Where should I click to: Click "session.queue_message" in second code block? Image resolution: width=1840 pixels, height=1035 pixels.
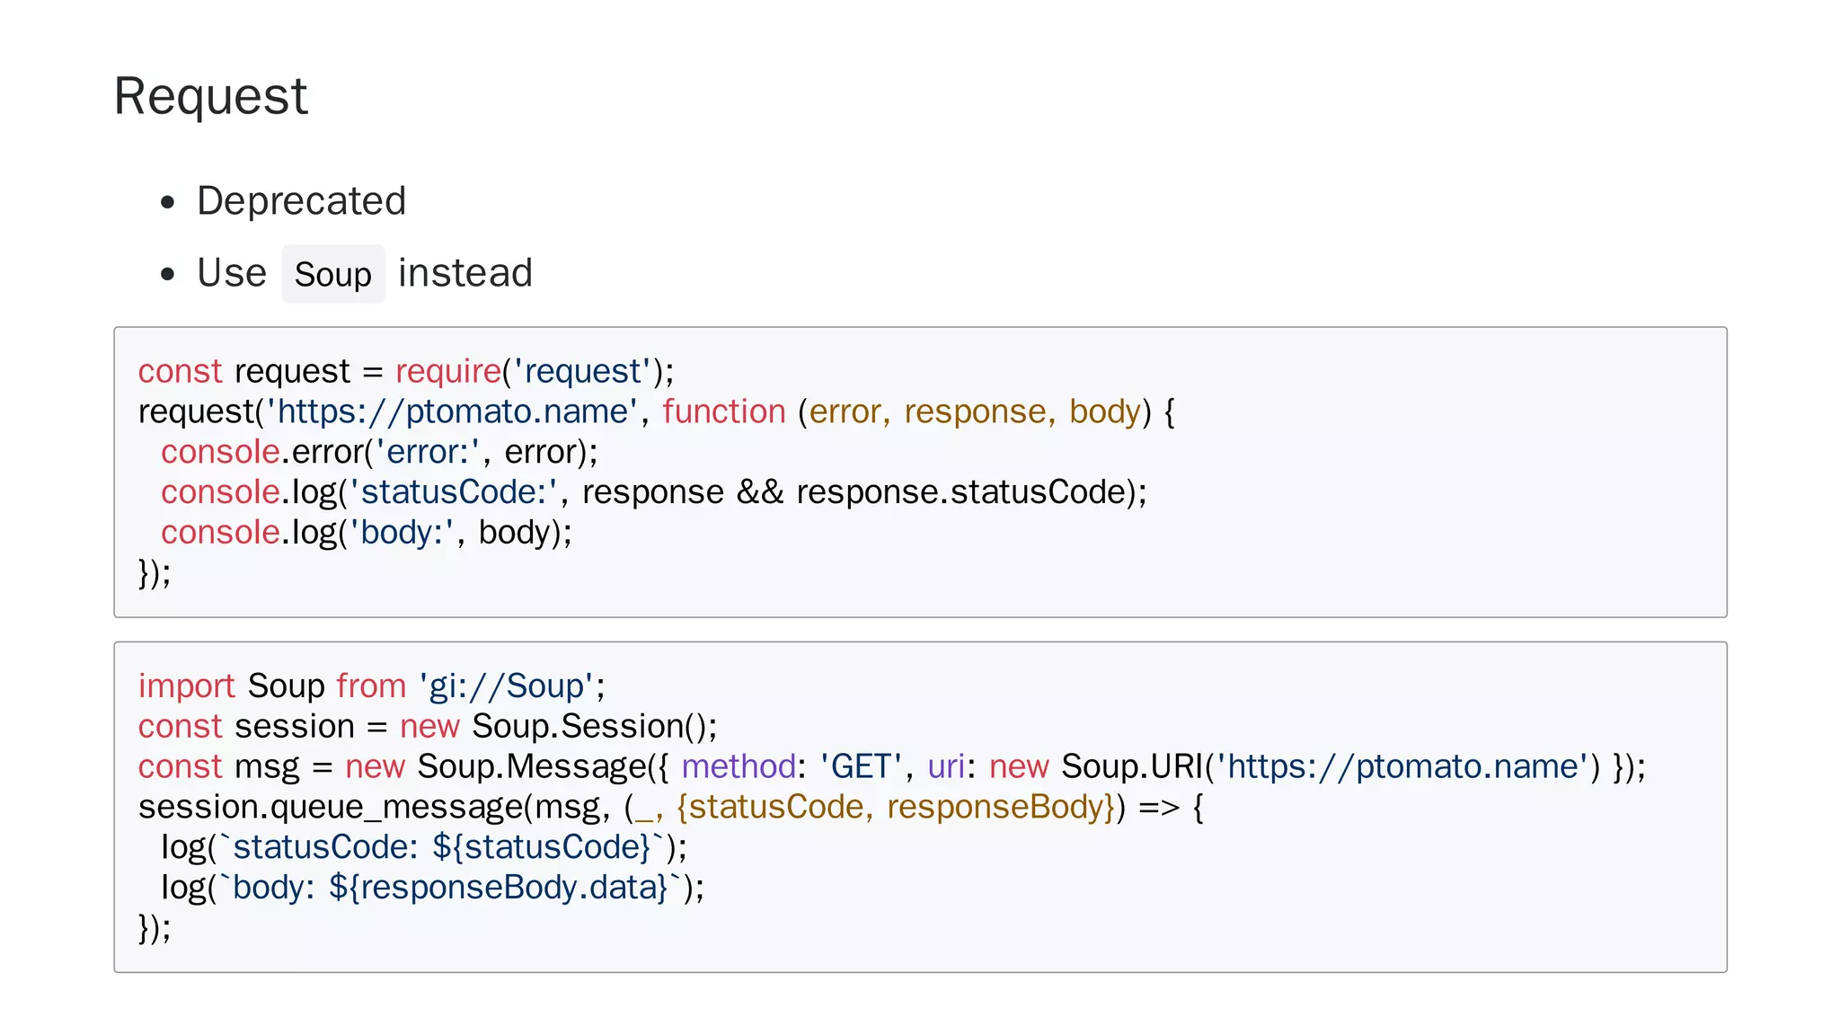[330, 807]
